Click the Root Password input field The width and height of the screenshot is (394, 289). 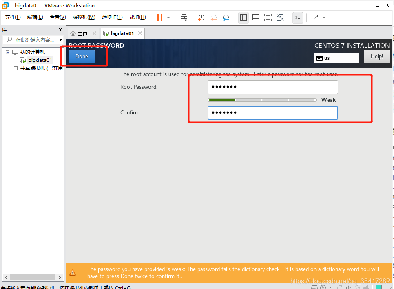click(272, 87)
